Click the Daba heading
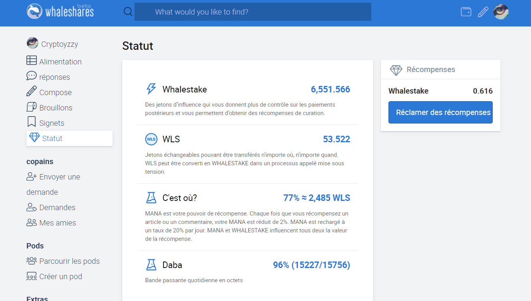The height and width of the screenshot is (301, 531). point(172,265)
